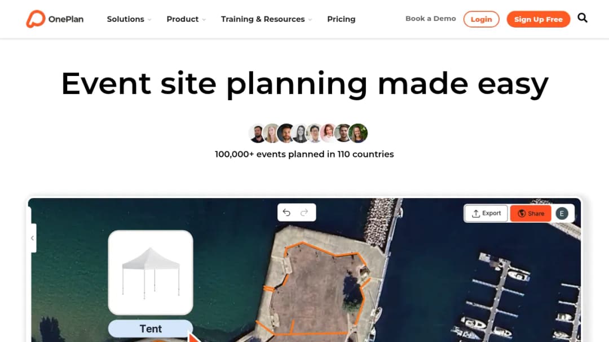Click the first bearded man's avatar photo

pyautogui.click(x=257, y=133)
